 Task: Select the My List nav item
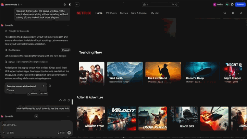click(x=155, y=13)
